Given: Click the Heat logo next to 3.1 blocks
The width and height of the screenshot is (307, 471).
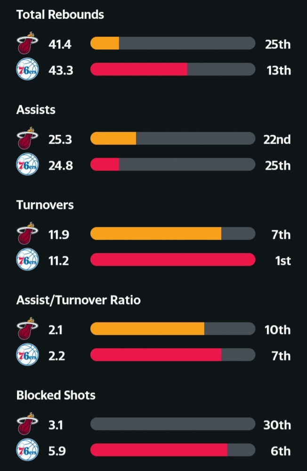Looking at the screenshot, I should pos(27,424).
